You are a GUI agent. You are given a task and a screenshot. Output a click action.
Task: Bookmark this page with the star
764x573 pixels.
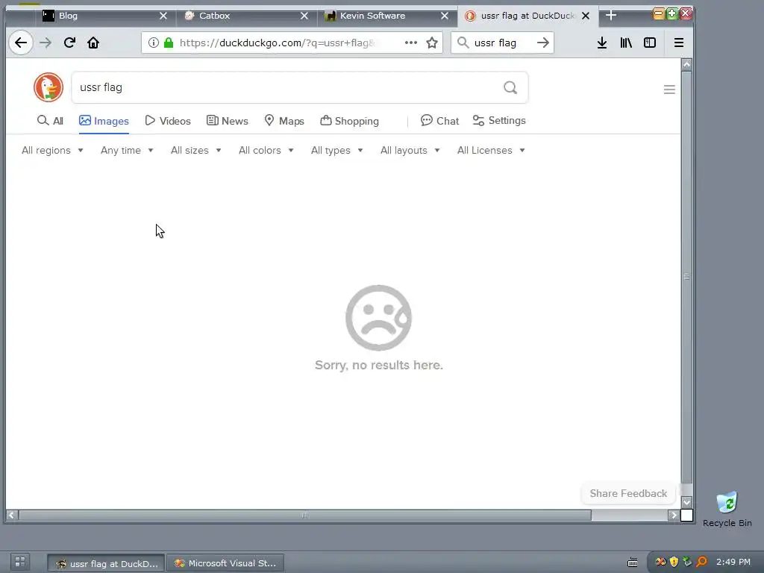432,43
